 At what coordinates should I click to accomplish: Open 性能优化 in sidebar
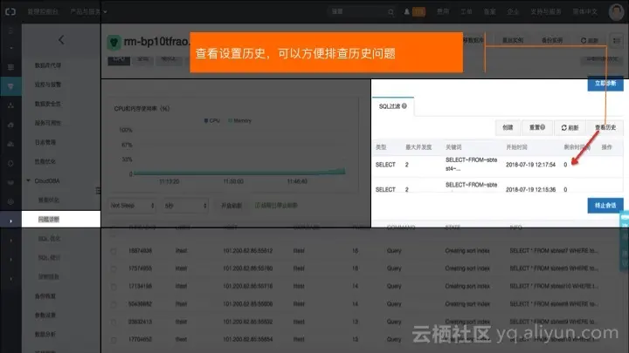tap(45, 162)
